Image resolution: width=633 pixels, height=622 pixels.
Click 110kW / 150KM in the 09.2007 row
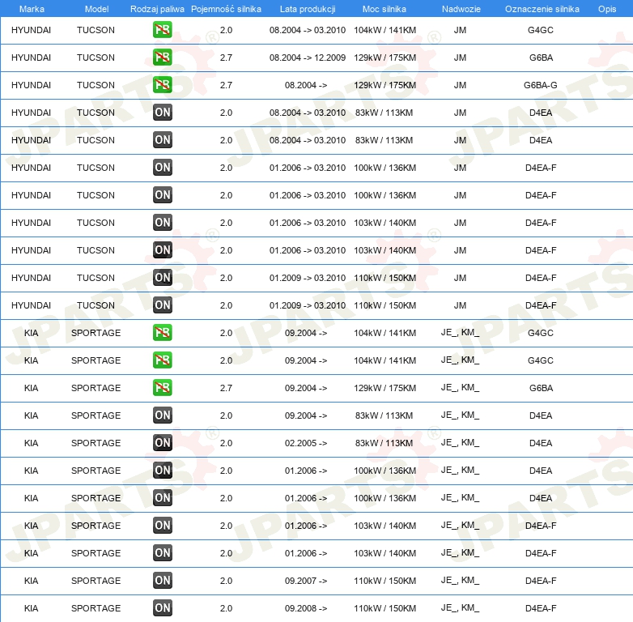pos(384,581)
